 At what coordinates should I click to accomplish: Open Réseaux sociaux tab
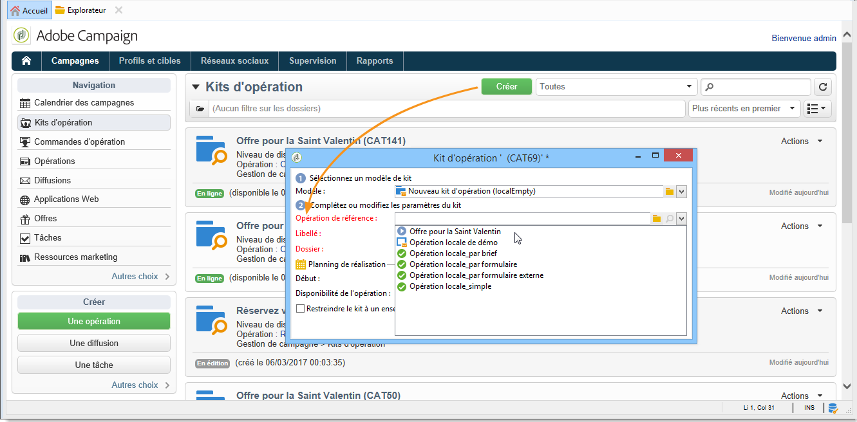pyautogui.click(x=235, y=61)
